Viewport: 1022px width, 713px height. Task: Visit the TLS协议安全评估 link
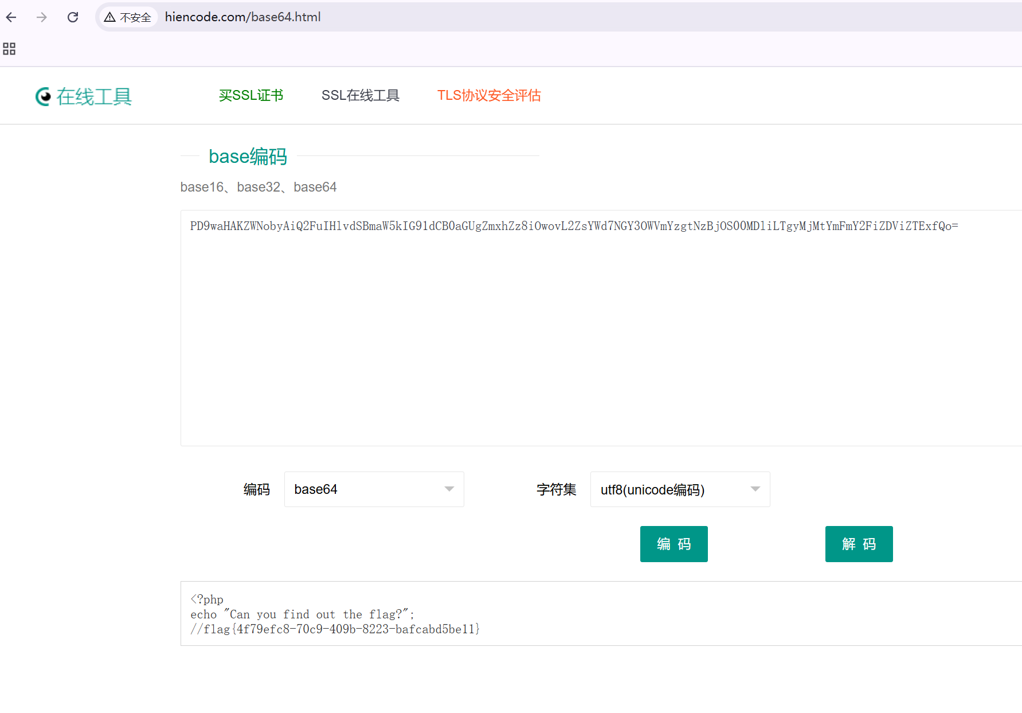(488, 95)
